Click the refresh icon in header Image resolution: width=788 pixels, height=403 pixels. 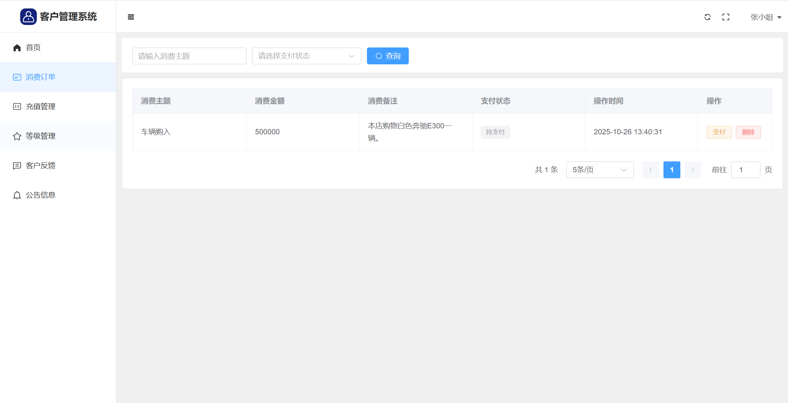tap(707, 17)
